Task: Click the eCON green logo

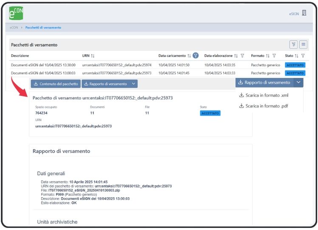Action: pyautogui.click(x=16, y=13)
